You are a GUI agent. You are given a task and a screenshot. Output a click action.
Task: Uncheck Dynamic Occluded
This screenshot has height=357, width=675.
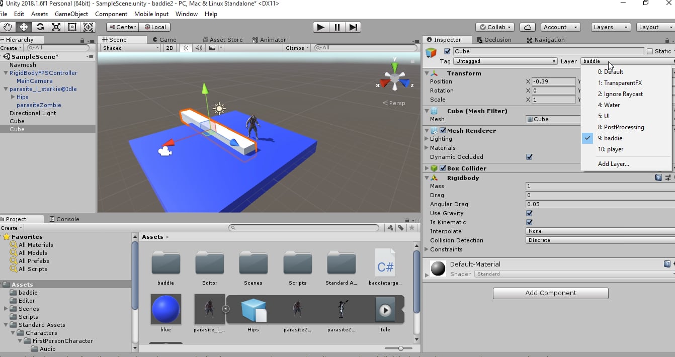[529, 157]
